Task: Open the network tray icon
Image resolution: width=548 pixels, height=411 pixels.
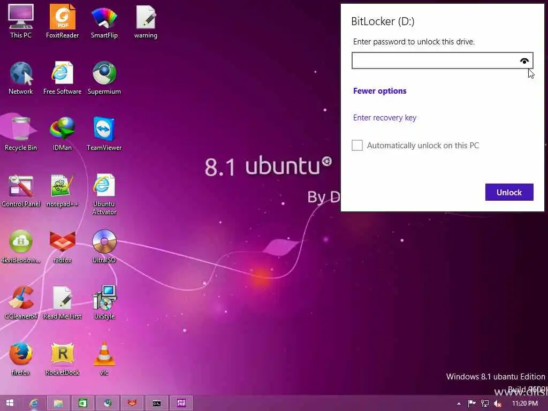Action: pyautogui.click(x=485, y=404)
